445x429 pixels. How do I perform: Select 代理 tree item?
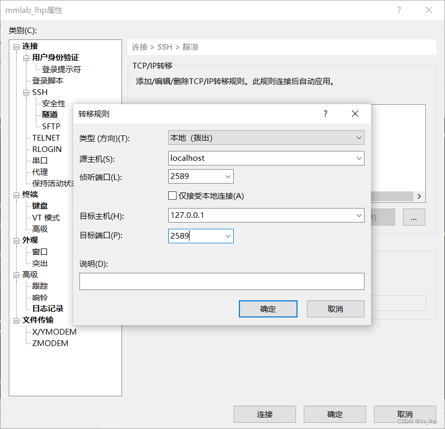coord(40,172)
